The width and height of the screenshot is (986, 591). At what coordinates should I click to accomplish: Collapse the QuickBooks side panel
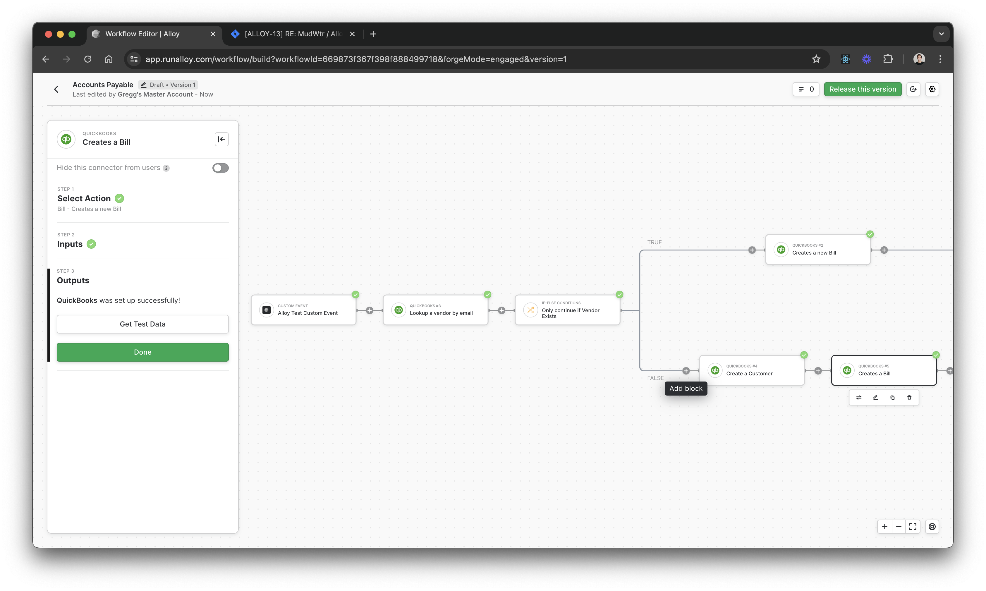pos(221,139)
